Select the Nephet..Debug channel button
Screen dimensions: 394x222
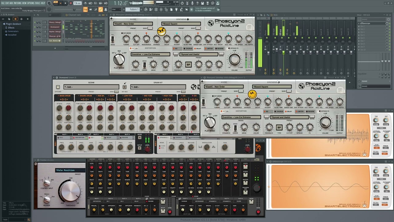pos(55,31)
